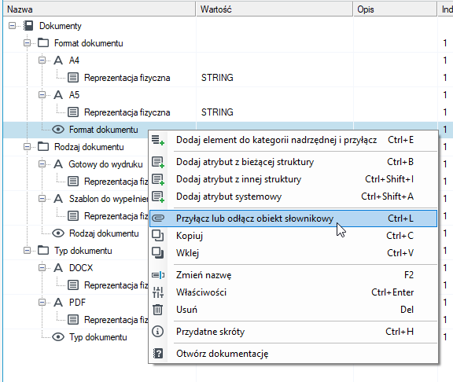Click the icon beside Dodaj atrybut systemowy
This screenshot has height=382, width=453.
(x=158, y=197)
